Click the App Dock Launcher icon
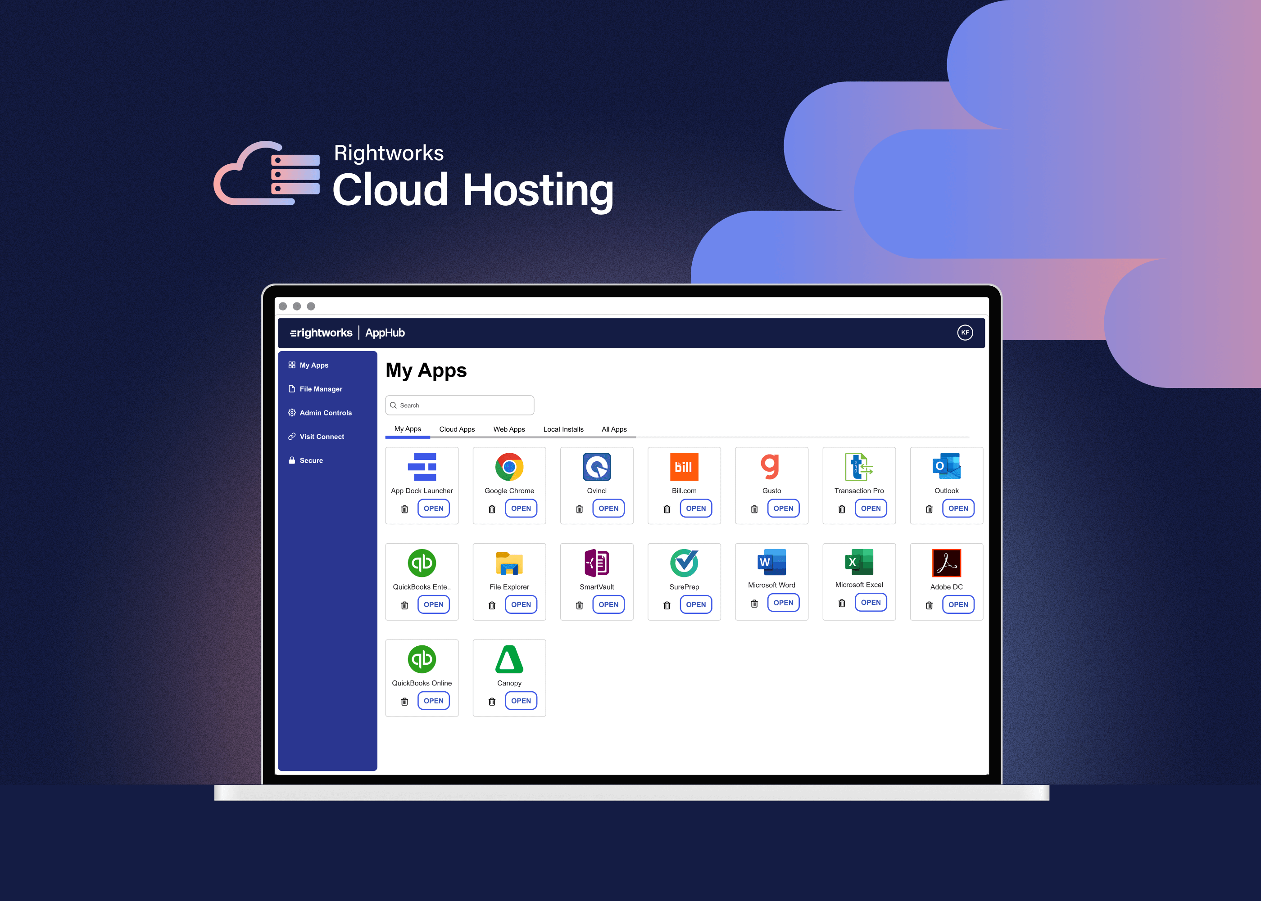1261x901 pixels. [x=422, y=467]
